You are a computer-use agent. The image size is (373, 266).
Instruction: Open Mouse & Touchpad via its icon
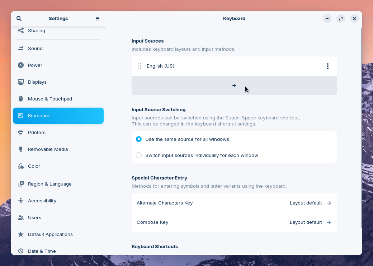[20, 99]
